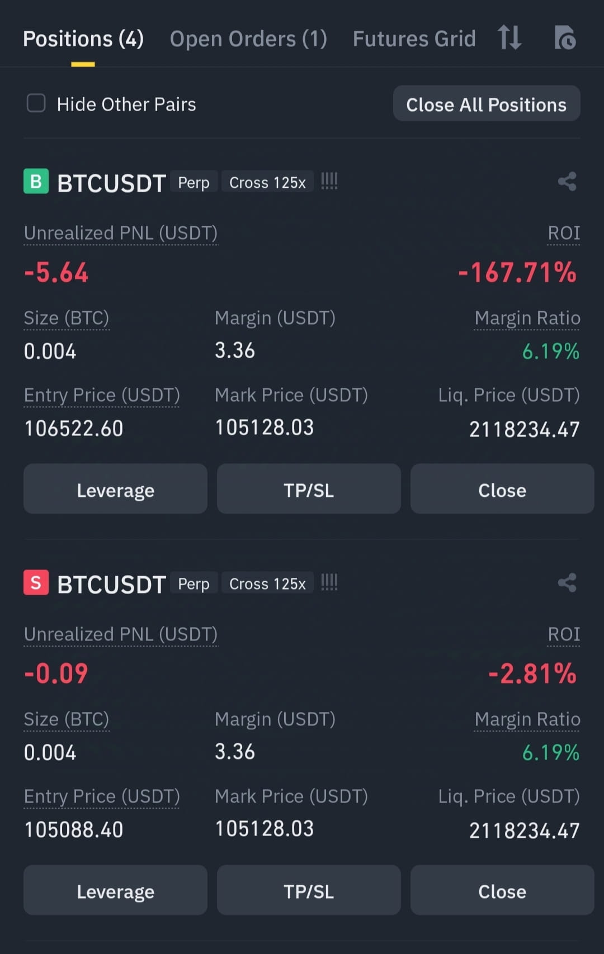
Task: Tap Margin Ratio label on short position
Action: click(527, 719)
